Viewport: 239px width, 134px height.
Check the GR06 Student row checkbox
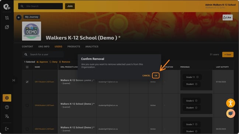27,105
